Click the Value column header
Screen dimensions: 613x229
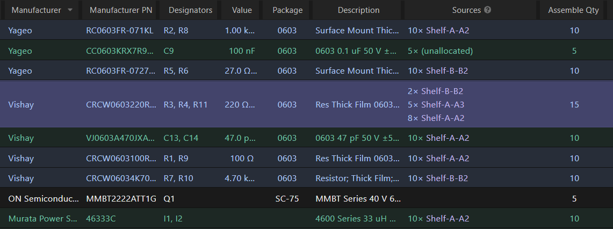[x=242, y=10]
